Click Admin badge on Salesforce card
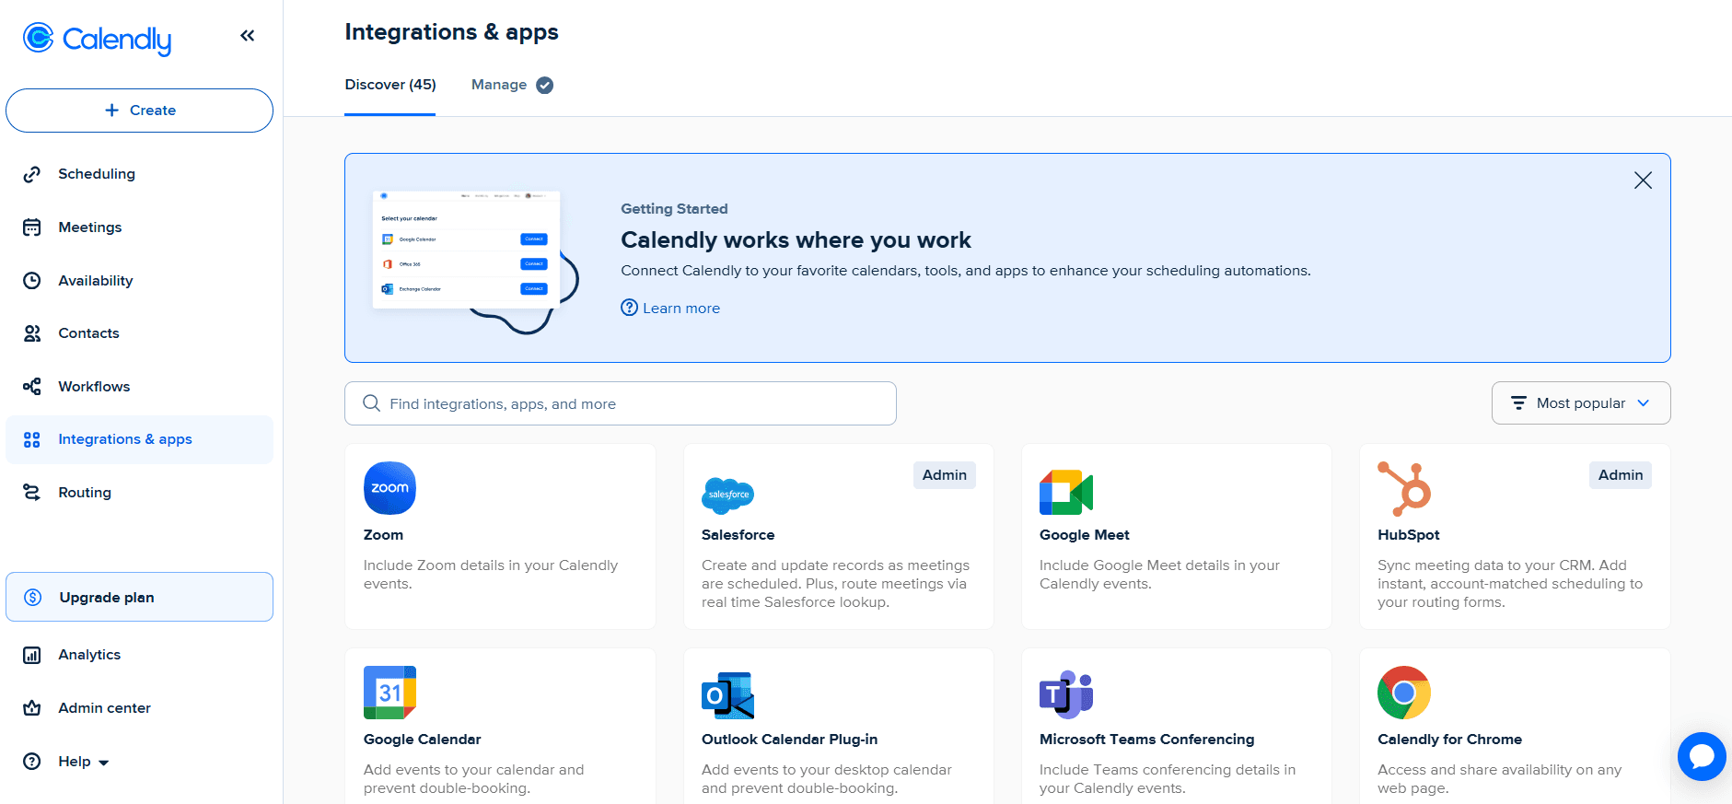 pyautogui.click(x=945, y=475)
